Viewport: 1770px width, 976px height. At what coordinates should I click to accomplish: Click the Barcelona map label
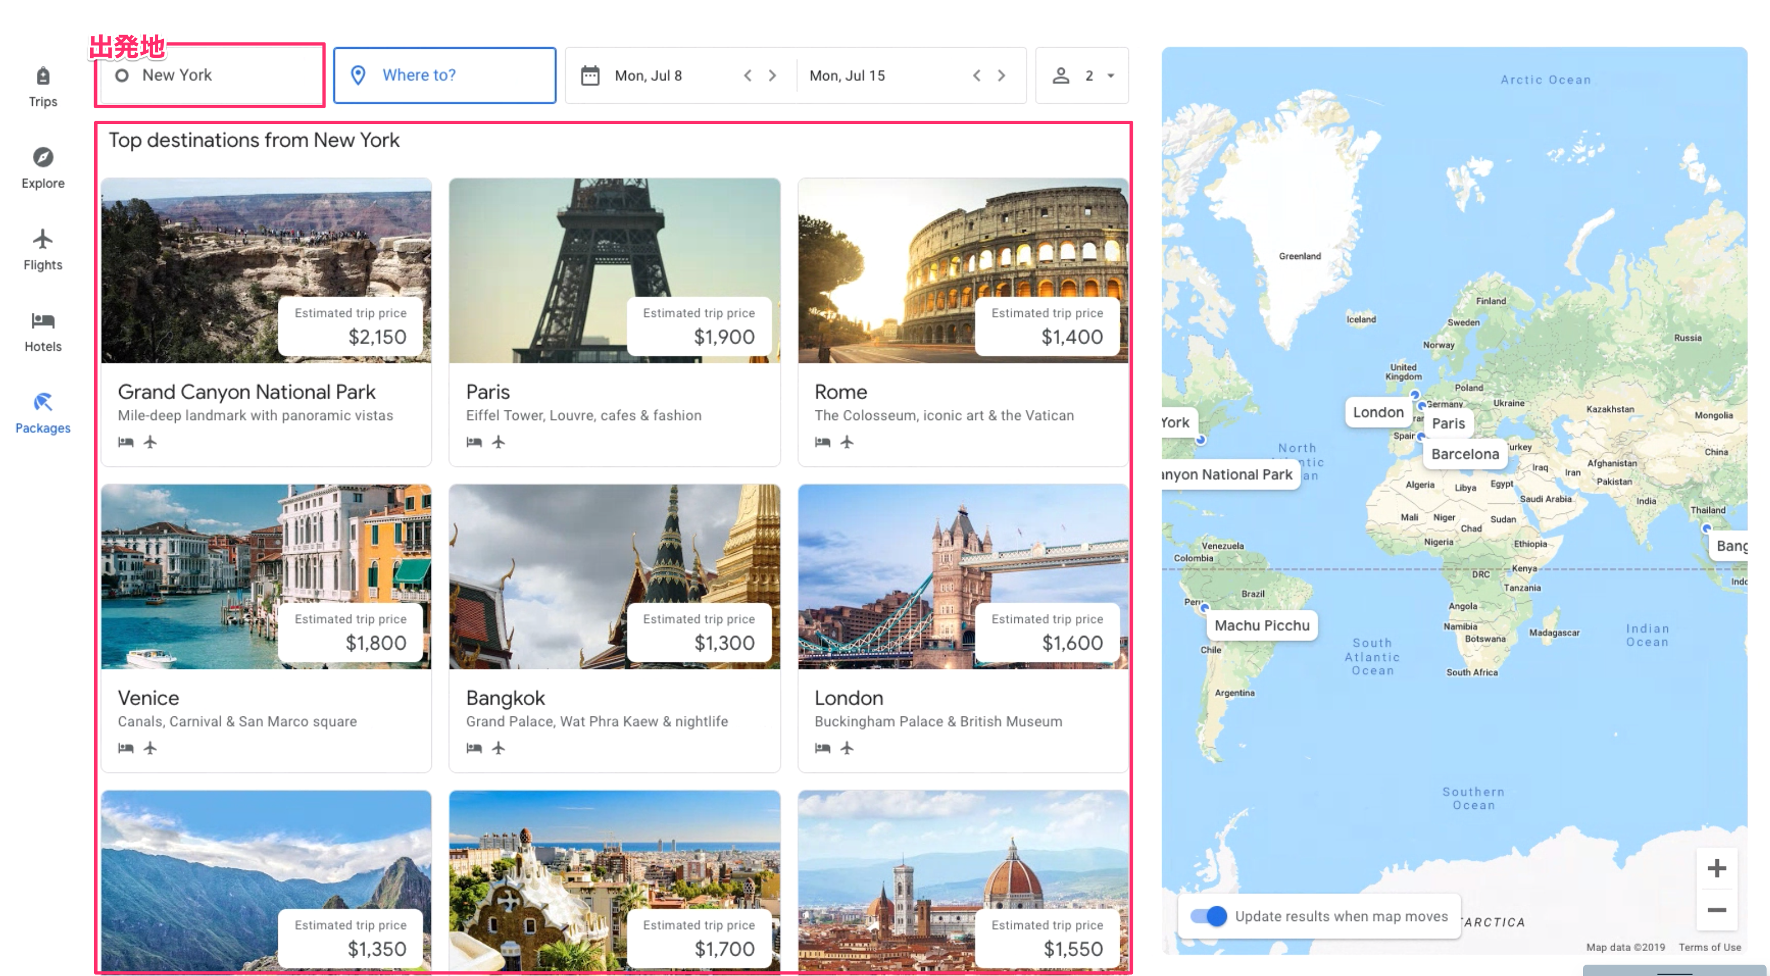[x=1465, y=455]
